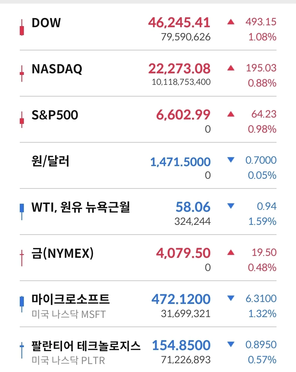Tap the NASDAQ price 22,273.08
Image resolution: width=296 pixels, height=372 pixels.
(179, 69)
